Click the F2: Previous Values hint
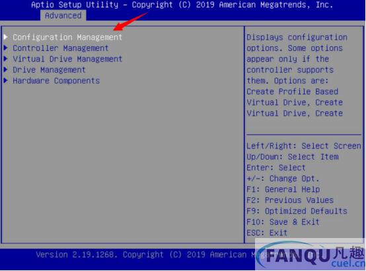This screenshot has height=271, width=366. tap(289, 200)
